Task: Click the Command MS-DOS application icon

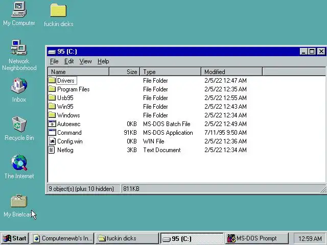Action: 52,133
